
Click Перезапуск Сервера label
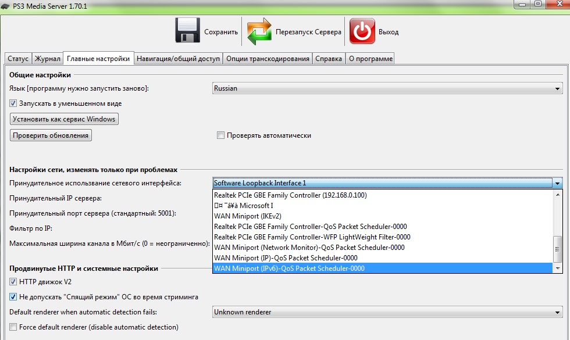[x=308, y=32]
